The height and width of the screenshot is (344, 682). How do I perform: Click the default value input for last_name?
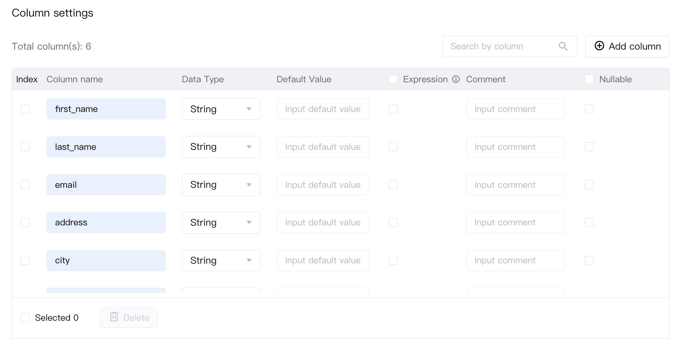click(323, 147)
